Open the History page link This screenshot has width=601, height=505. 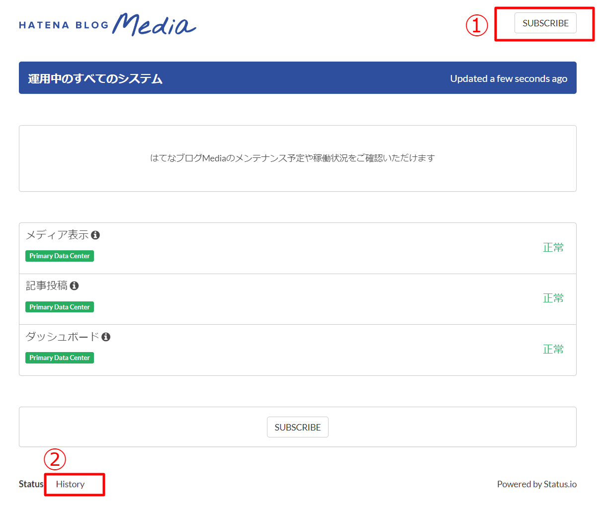tap(70, 484)
